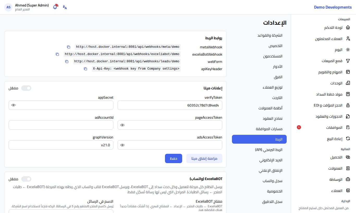Copy the webForm URL

coord(67,62)
